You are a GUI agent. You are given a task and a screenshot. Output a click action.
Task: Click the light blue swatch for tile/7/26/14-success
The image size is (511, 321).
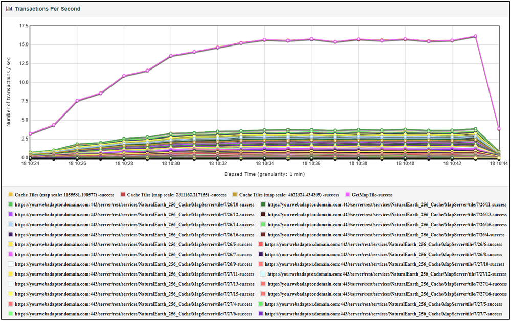pos(10,224)
